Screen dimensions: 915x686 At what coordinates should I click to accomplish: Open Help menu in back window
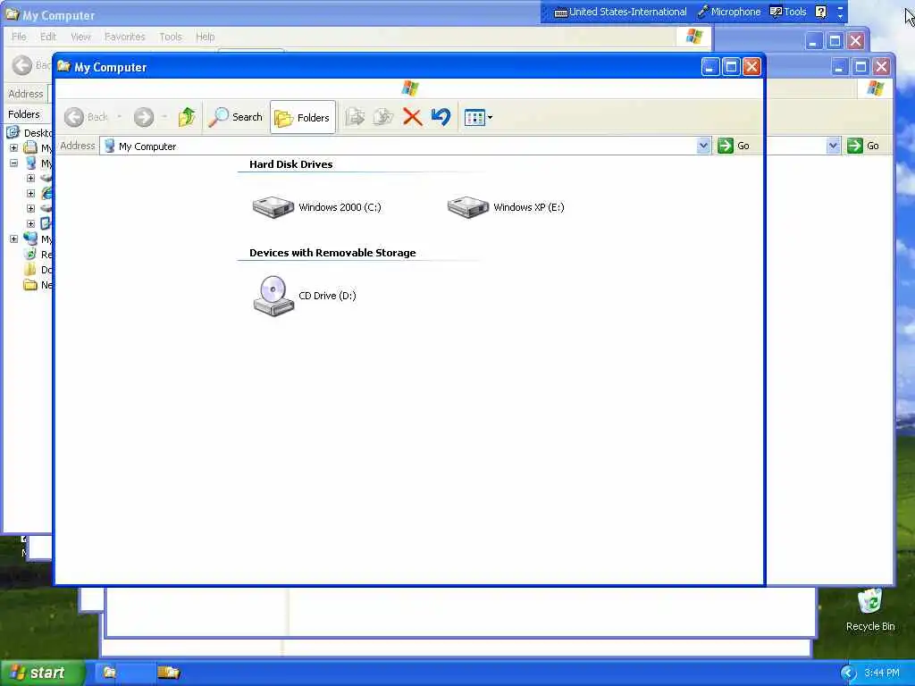[x=205, y=37]
